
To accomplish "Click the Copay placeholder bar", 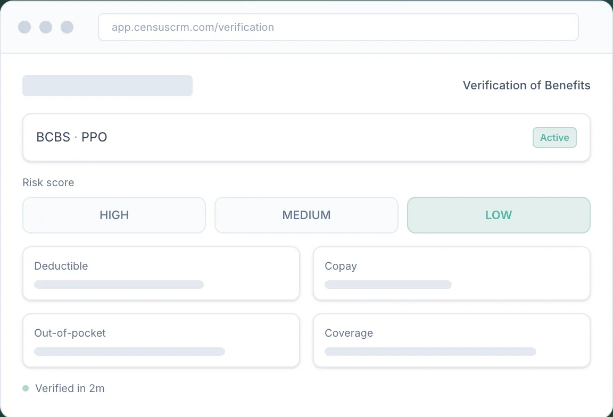I will [x=388, y=285].
